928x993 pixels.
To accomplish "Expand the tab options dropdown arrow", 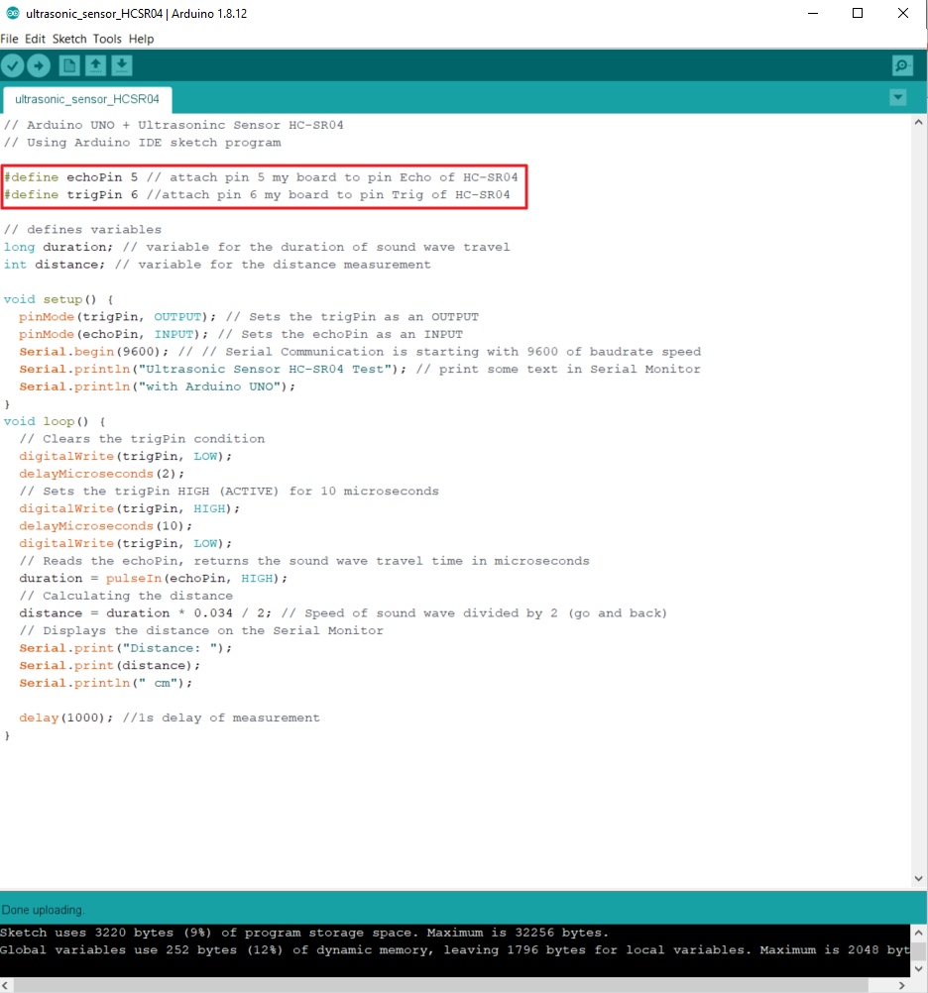I will tap(897, 97).
